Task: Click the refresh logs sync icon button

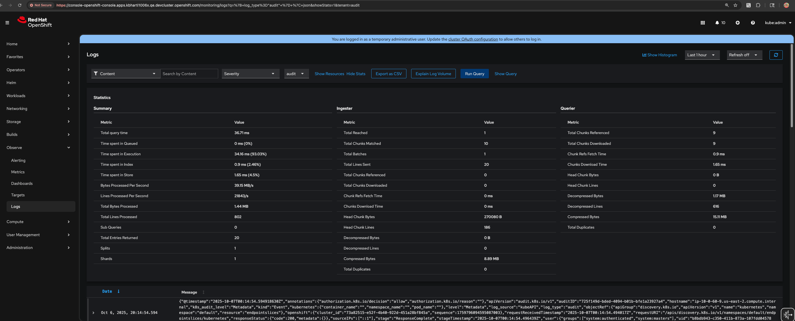Action: pyautogui.click(x=776, y=55)
